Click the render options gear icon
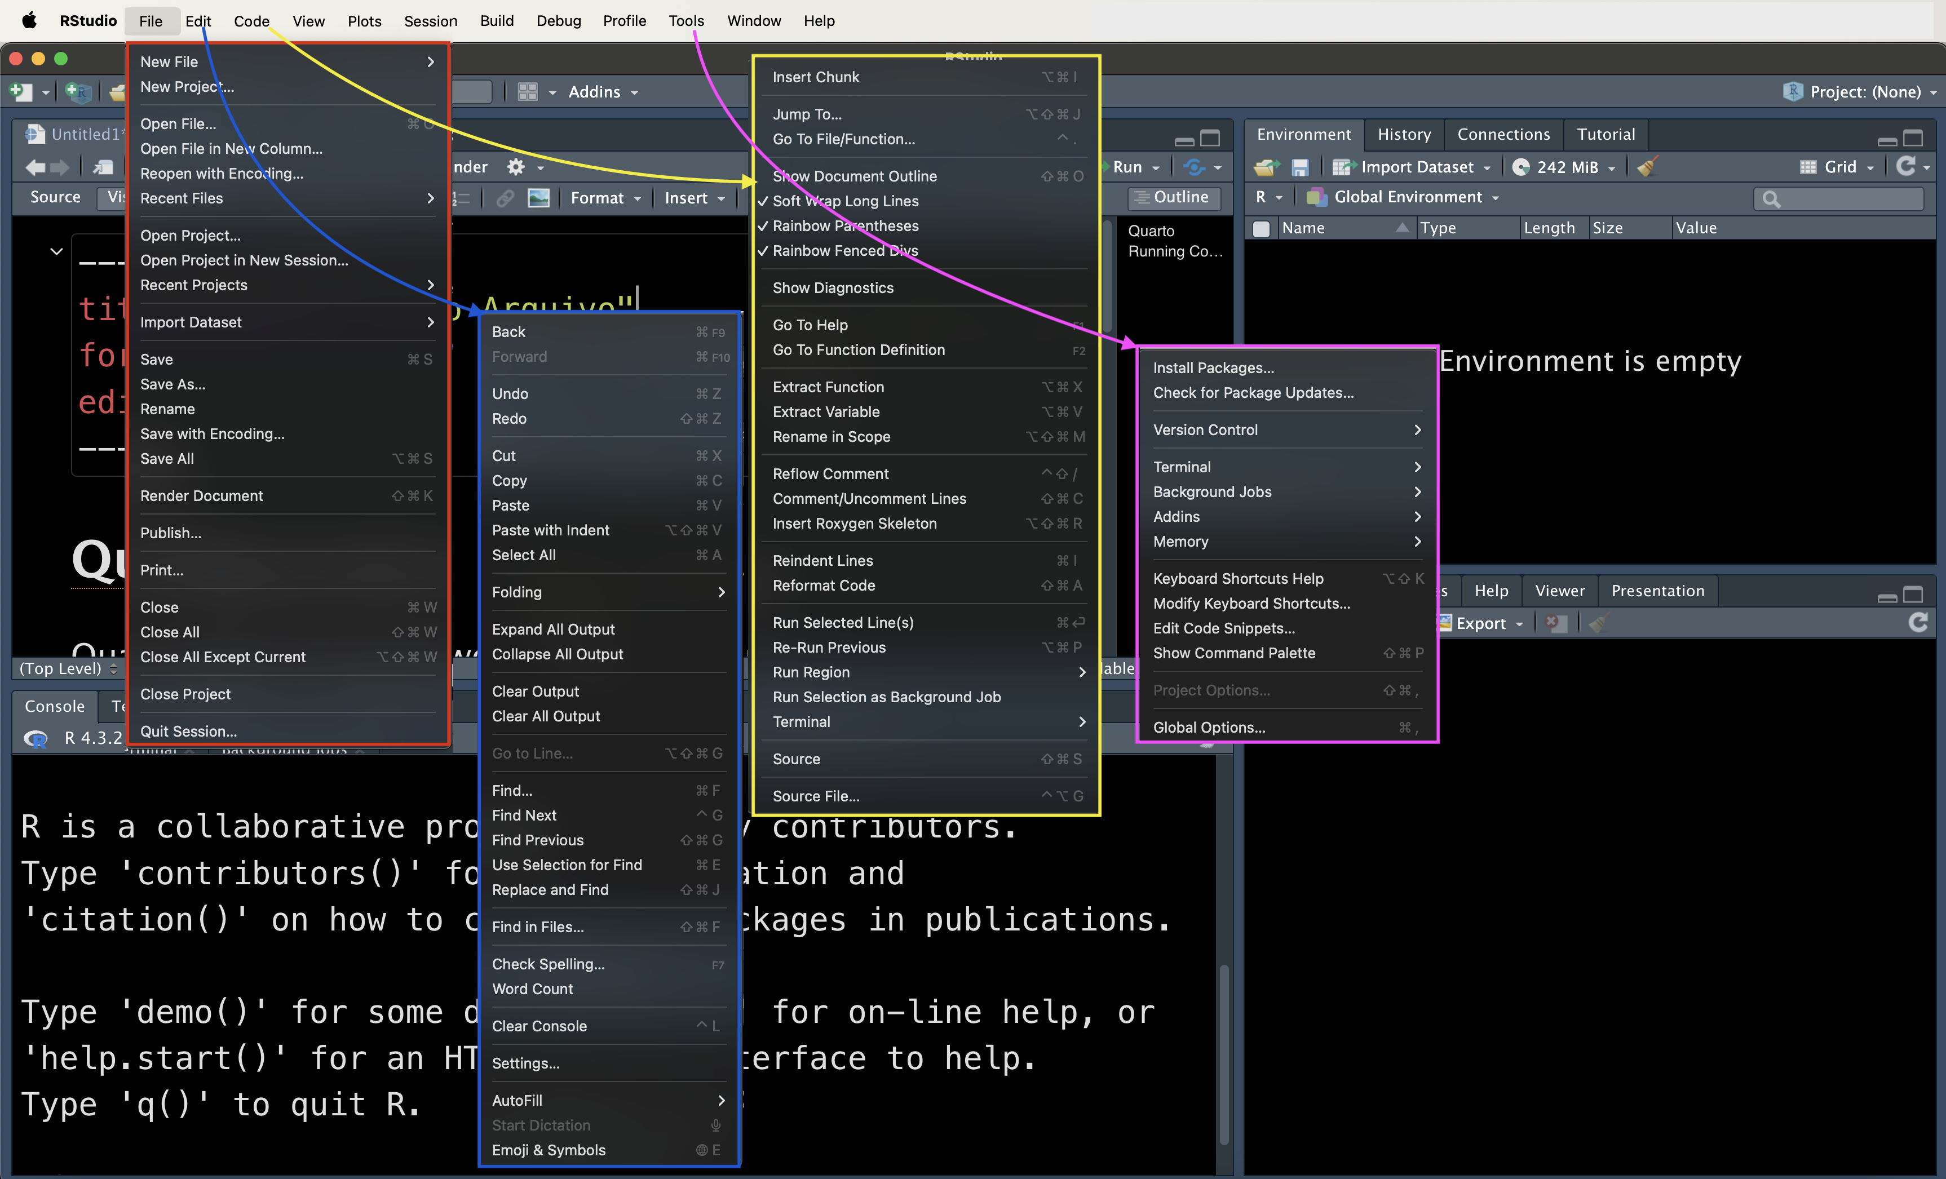This screenshot has width=1946, height=1179. point(516,167)
